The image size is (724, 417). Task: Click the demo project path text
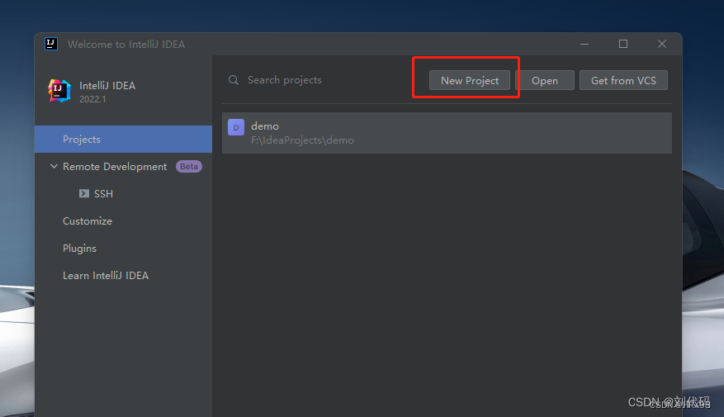302,140
